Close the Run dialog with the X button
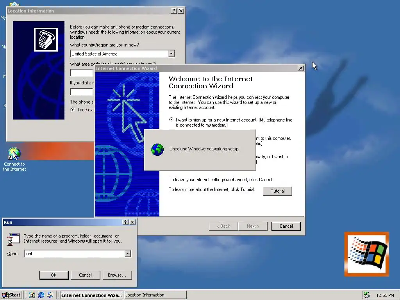 click(x=132, y=222)
